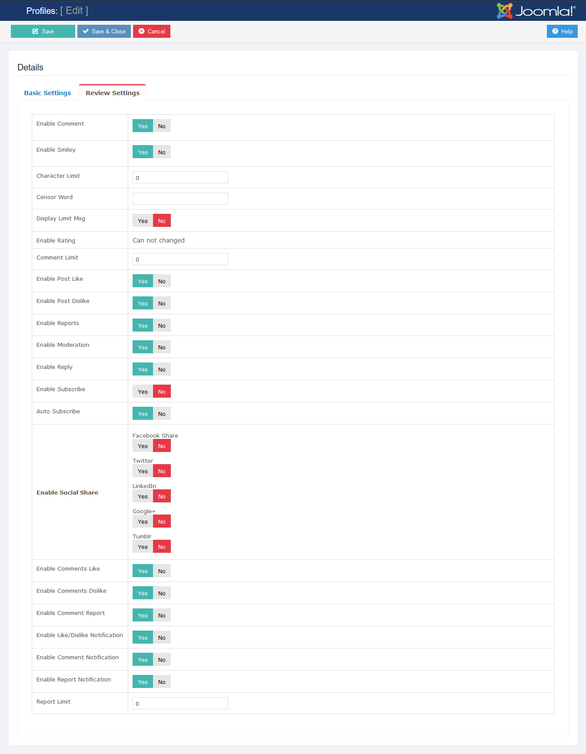The image size is (586, 754).
Task: Set Display Limit Msg to Yes
Action: (143, 221)
